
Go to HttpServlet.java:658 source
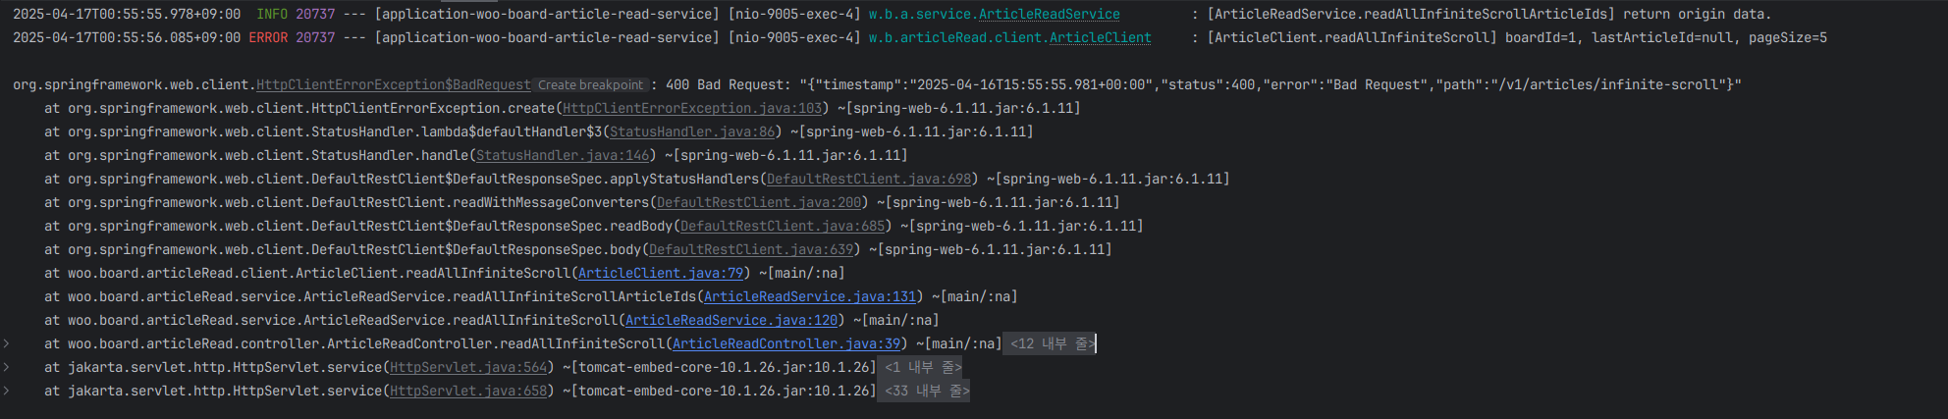point(468,392)
